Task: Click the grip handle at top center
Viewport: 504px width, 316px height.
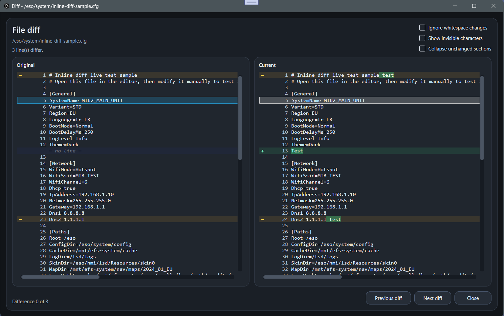Action: (252, 2)
